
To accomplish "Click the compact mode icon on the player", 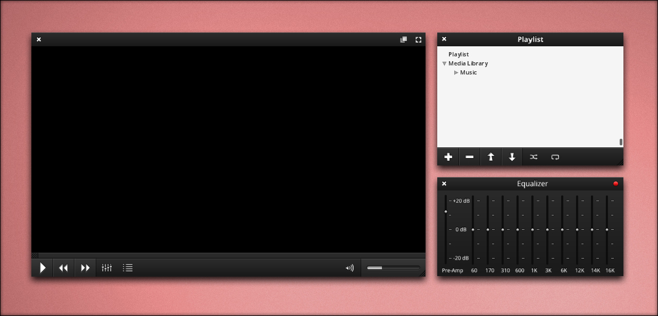I will 403,39.
